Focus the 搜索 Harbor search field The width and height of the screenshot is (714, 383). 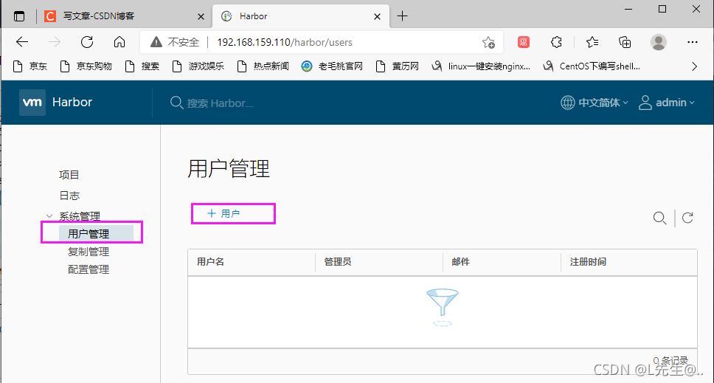[220, 103]
